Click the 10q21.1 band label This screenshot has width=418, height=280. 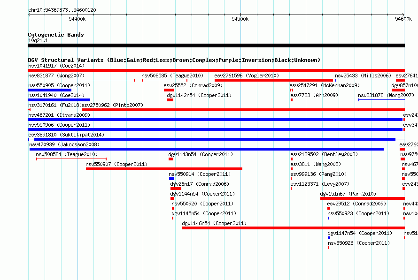38,40
